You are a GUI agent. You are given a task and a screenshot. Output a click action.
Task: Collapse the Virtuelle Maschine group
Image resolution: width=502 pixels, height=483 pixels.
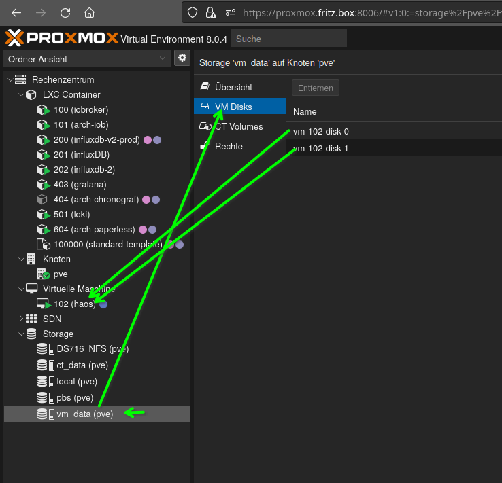point(21,289)
